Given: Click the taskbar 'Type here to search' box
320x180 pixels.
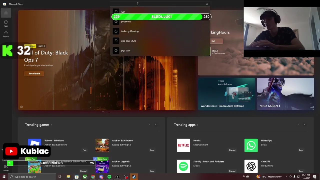Looking at the screenshot, I should click(32, 177).
